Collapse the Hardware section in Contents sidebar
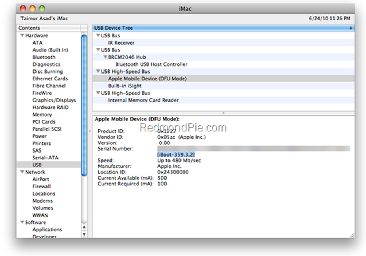Screen dimensions: 366x256 click(22, 35)
